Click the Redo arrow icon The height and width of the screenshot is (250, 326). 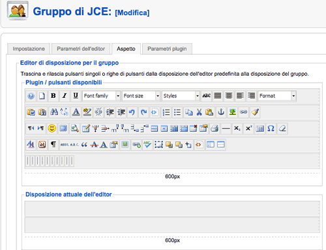click(143, 112)
